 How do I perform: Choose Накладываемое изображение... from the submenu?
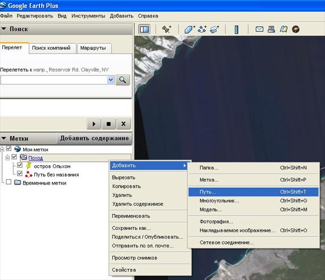[253, 231]
